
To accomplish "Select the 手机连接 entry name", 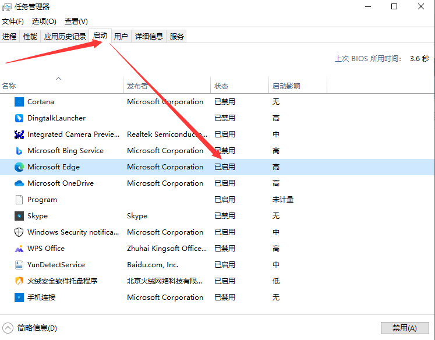I will click(x=41, y=297).
